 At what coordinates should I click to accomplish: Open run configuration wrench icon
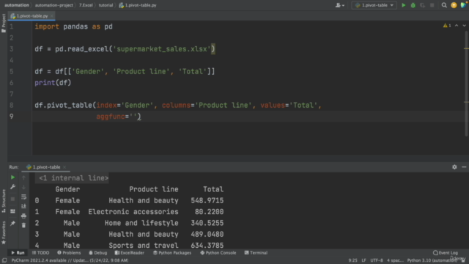click(x=12, y=187)
